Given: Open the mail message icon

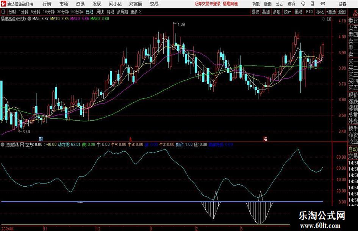Looking at the screenshot, I should pyautogui.click(x=323, y=4).
